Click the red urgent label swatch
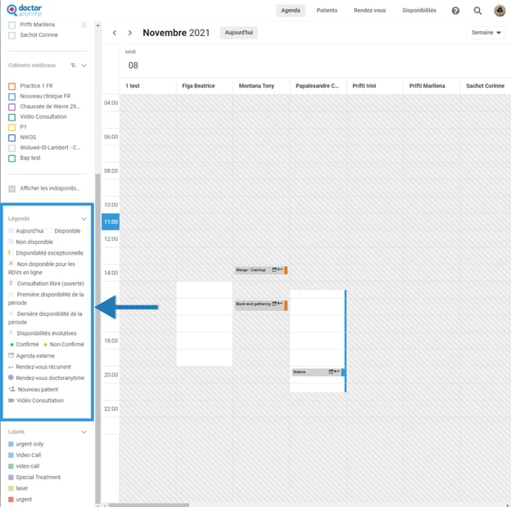 11,499
